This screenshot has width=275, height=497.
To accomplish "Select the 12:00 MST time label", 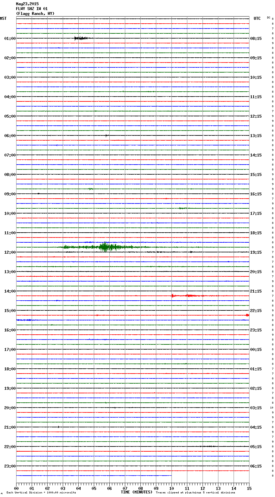I will [10, 252].
